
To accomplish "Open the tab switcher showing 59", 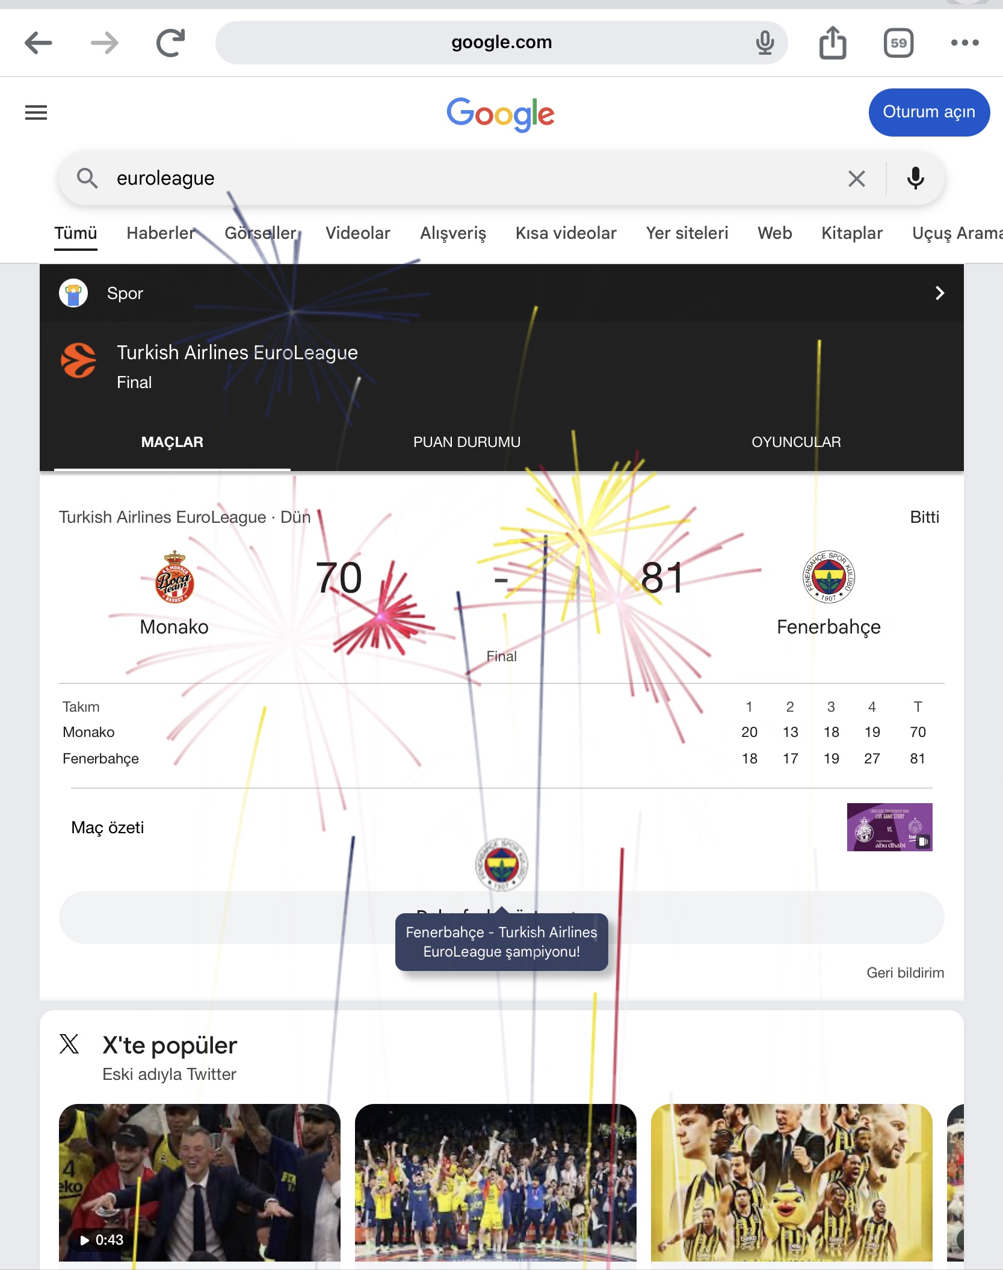I will (x=899, y=43).
